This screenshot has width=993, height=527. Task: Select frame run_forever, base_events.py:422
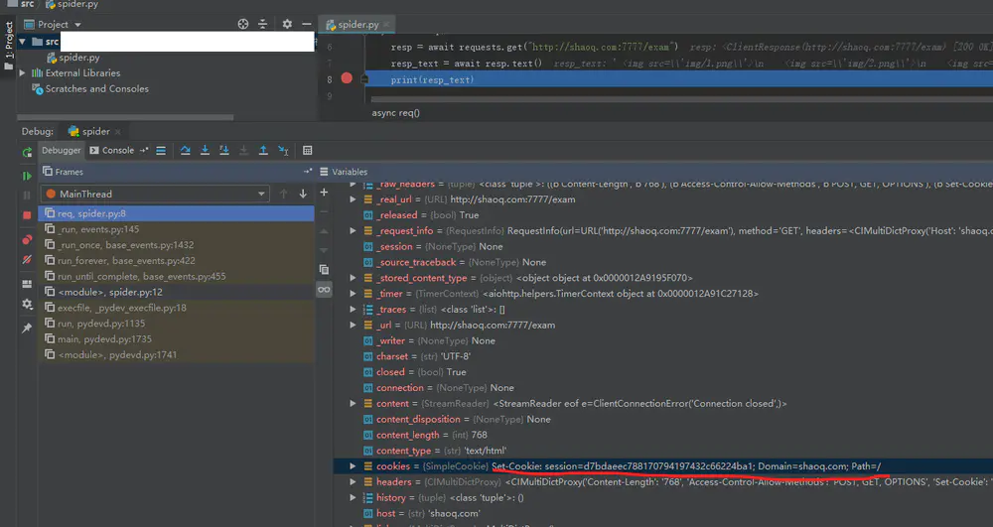click(126, 261)
